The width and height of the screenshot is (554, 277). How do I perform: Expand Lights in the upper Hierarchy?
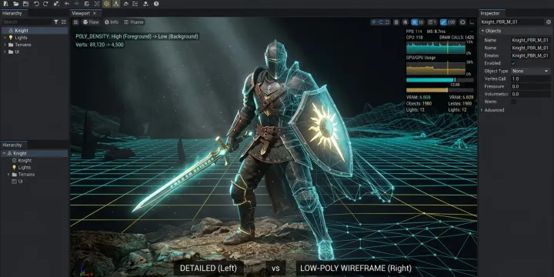click(x=5, y=38)
